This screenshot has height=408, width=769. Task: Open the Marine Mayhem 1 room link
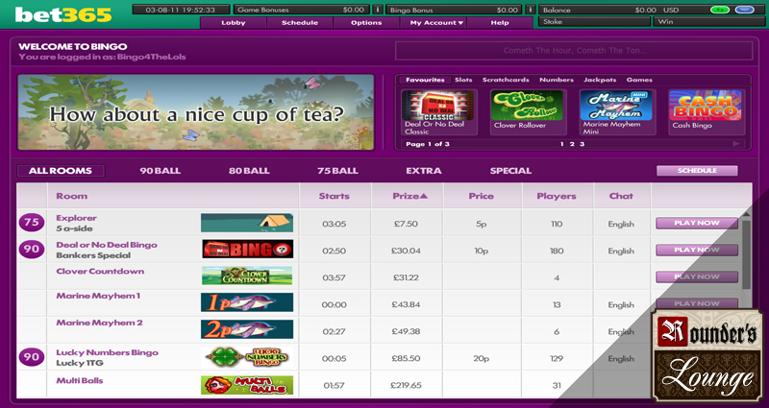pyautogui.click(x=98, y=296)
